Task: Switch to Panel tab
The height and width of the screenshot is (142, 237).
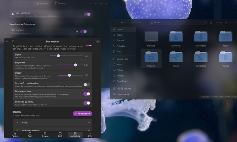Action: pyautogui.click(x=30, y=134)
